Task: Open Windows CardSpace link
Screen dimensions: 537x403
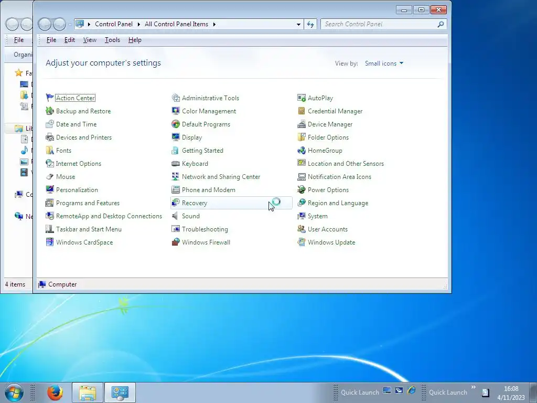Action: 84,242
